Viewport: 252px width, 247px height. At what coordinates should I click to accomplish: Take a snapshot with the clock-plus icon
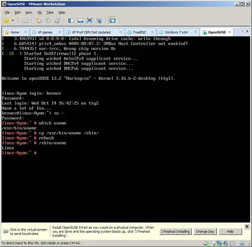click(39, 21)
